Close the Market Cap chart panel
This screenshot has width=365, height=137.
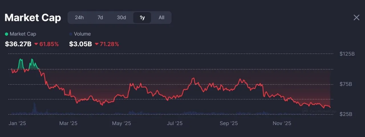pos(356,18)
